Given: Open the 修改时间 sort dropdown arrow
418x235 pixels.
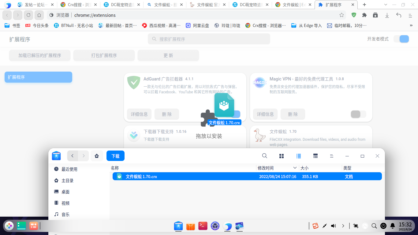Looking at the screenshot, I should (x=295, y=168).
